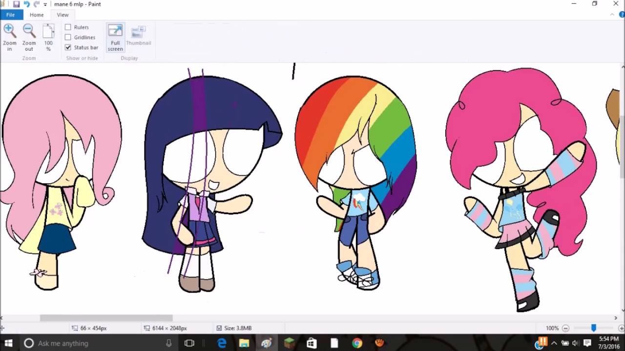Image resolution: width=625 pixels, height=351 pixels.
Task: Click the Zoom out magnifier button
Action: click(29, 38)
